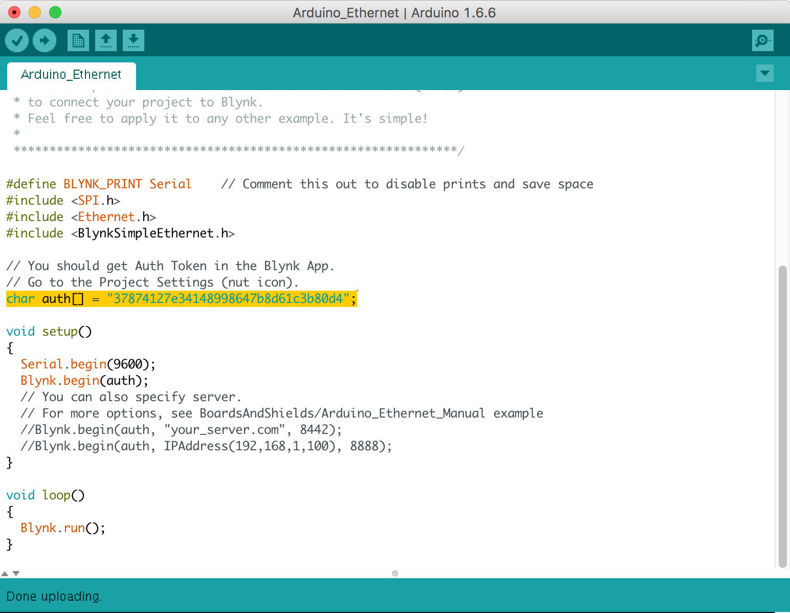Click the Arduino_Ethernet_Manual example comment line
Screen dimensions: 790x613
(282, 413)
